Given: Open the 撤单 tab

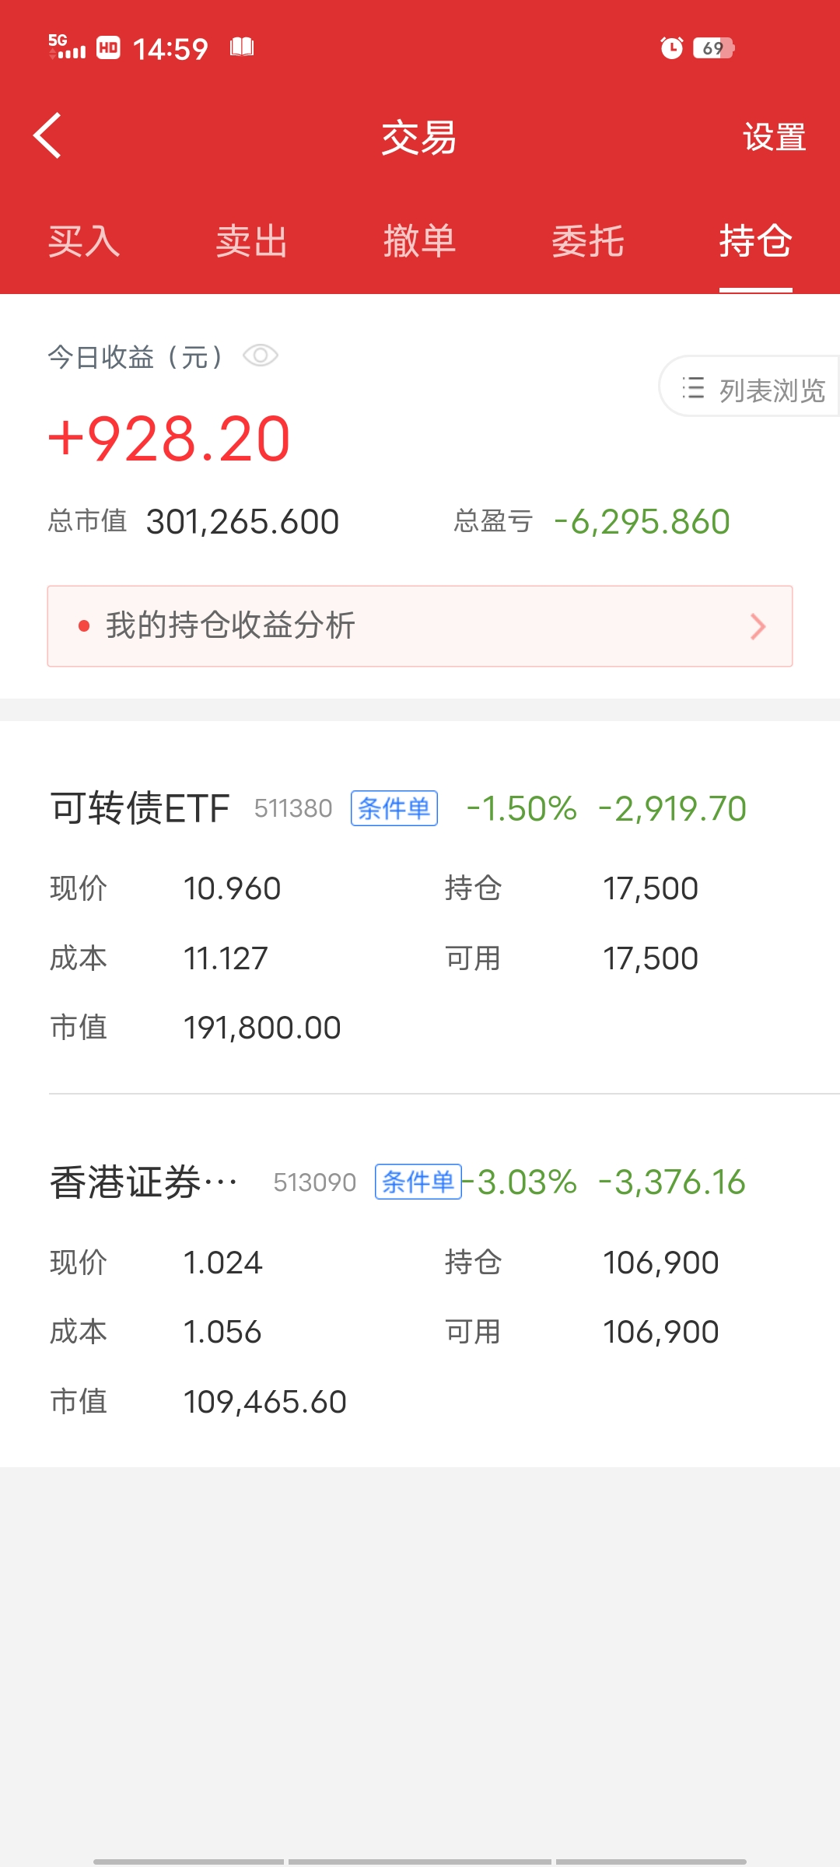Looking at the screenshot, I should pyautogui.click(x=420, y=241).
